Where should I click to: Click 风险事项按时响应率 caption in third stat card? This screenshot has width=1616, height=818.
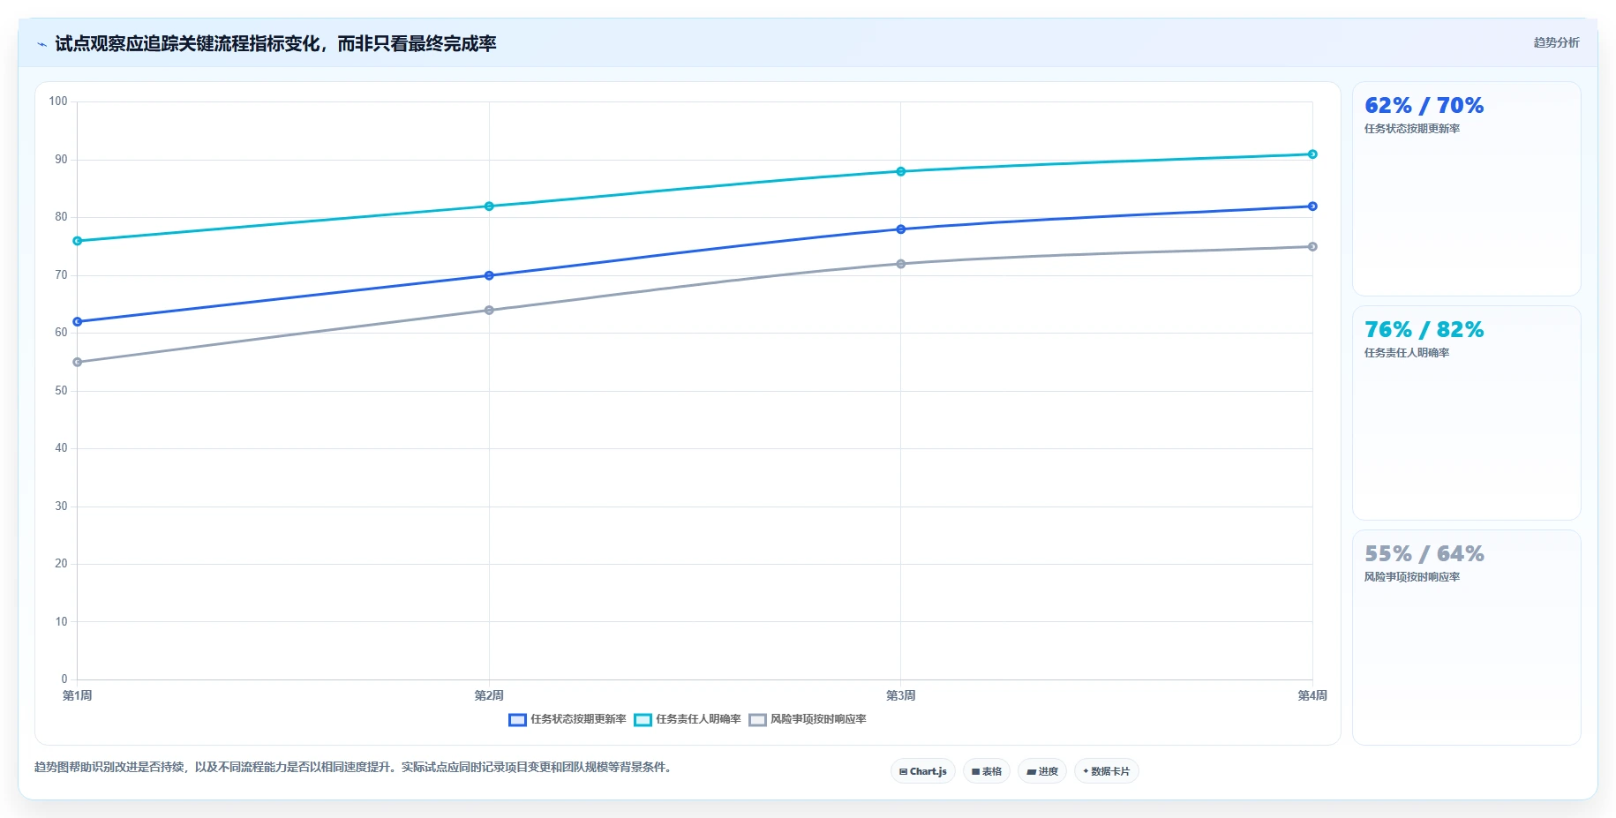click(x=1412, y=577)
